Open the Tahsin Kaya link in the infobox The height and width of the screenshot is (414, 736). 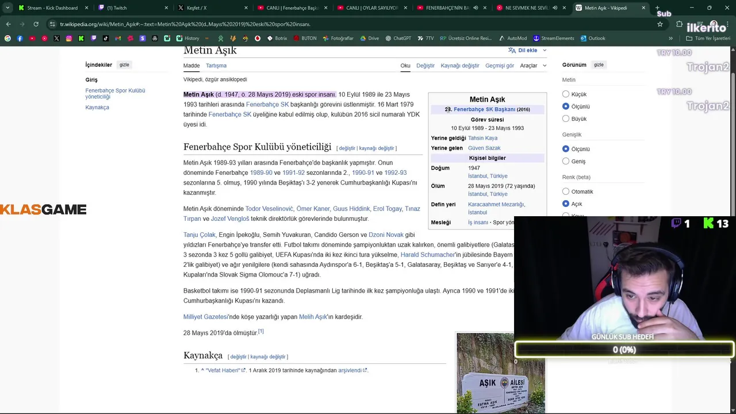point(483,138)
